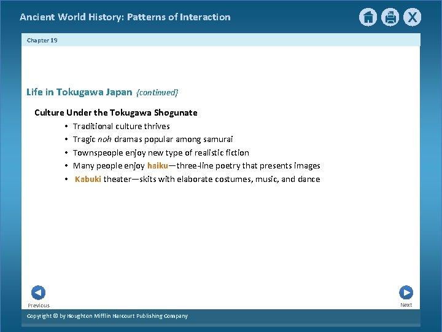Click 'Culture Under the Tokugawa Shogunate' subheading
The width and height of the screenshot is (442, 332).
tap(116, 113)
